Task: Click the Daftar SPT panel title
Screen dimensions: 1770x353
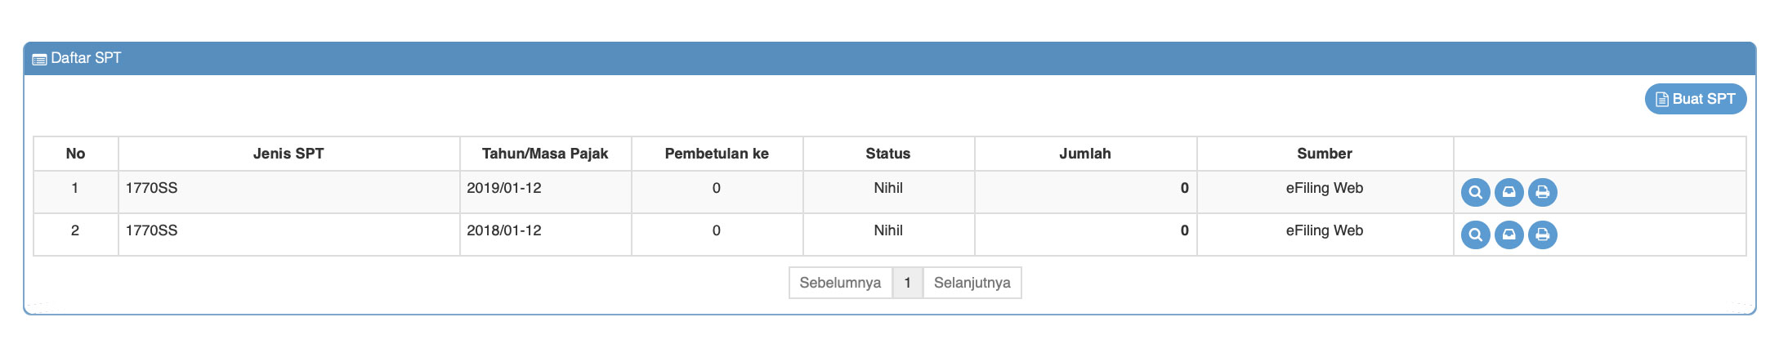Action: pyautogui.click(x=86, y=58)
